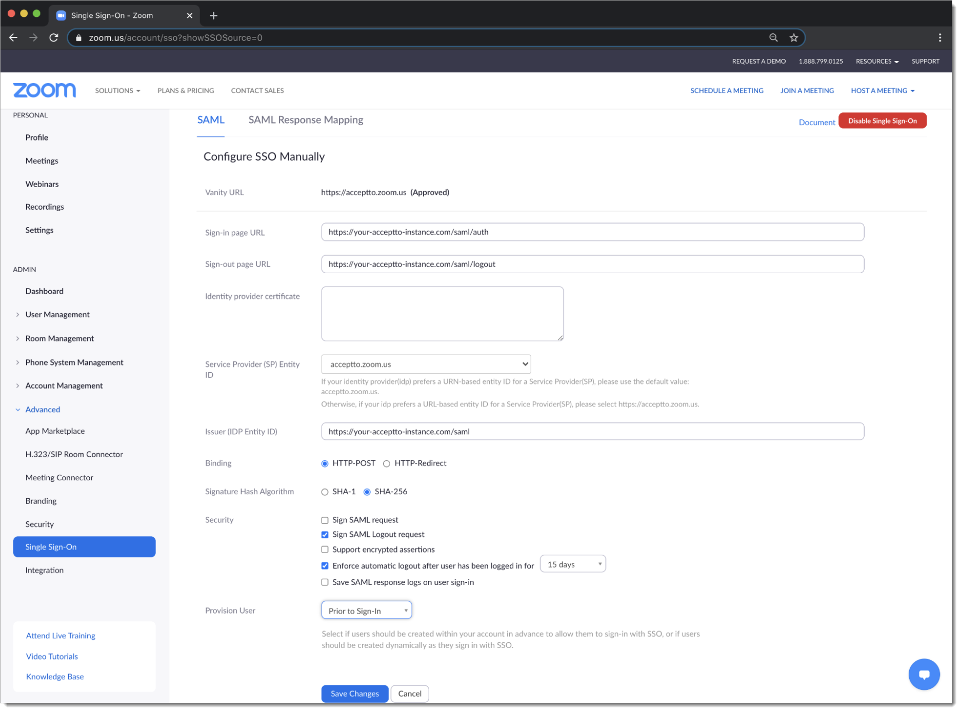Open the Service Provider Entity ID dropdown
This screenshot has height=711, width=960.
pos(426,364)
